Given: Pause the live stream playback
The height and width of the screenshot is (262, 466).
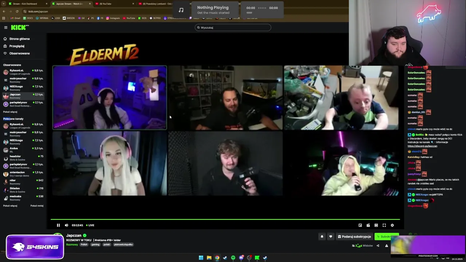Looking at the screenshot, I should pos(58,225).
